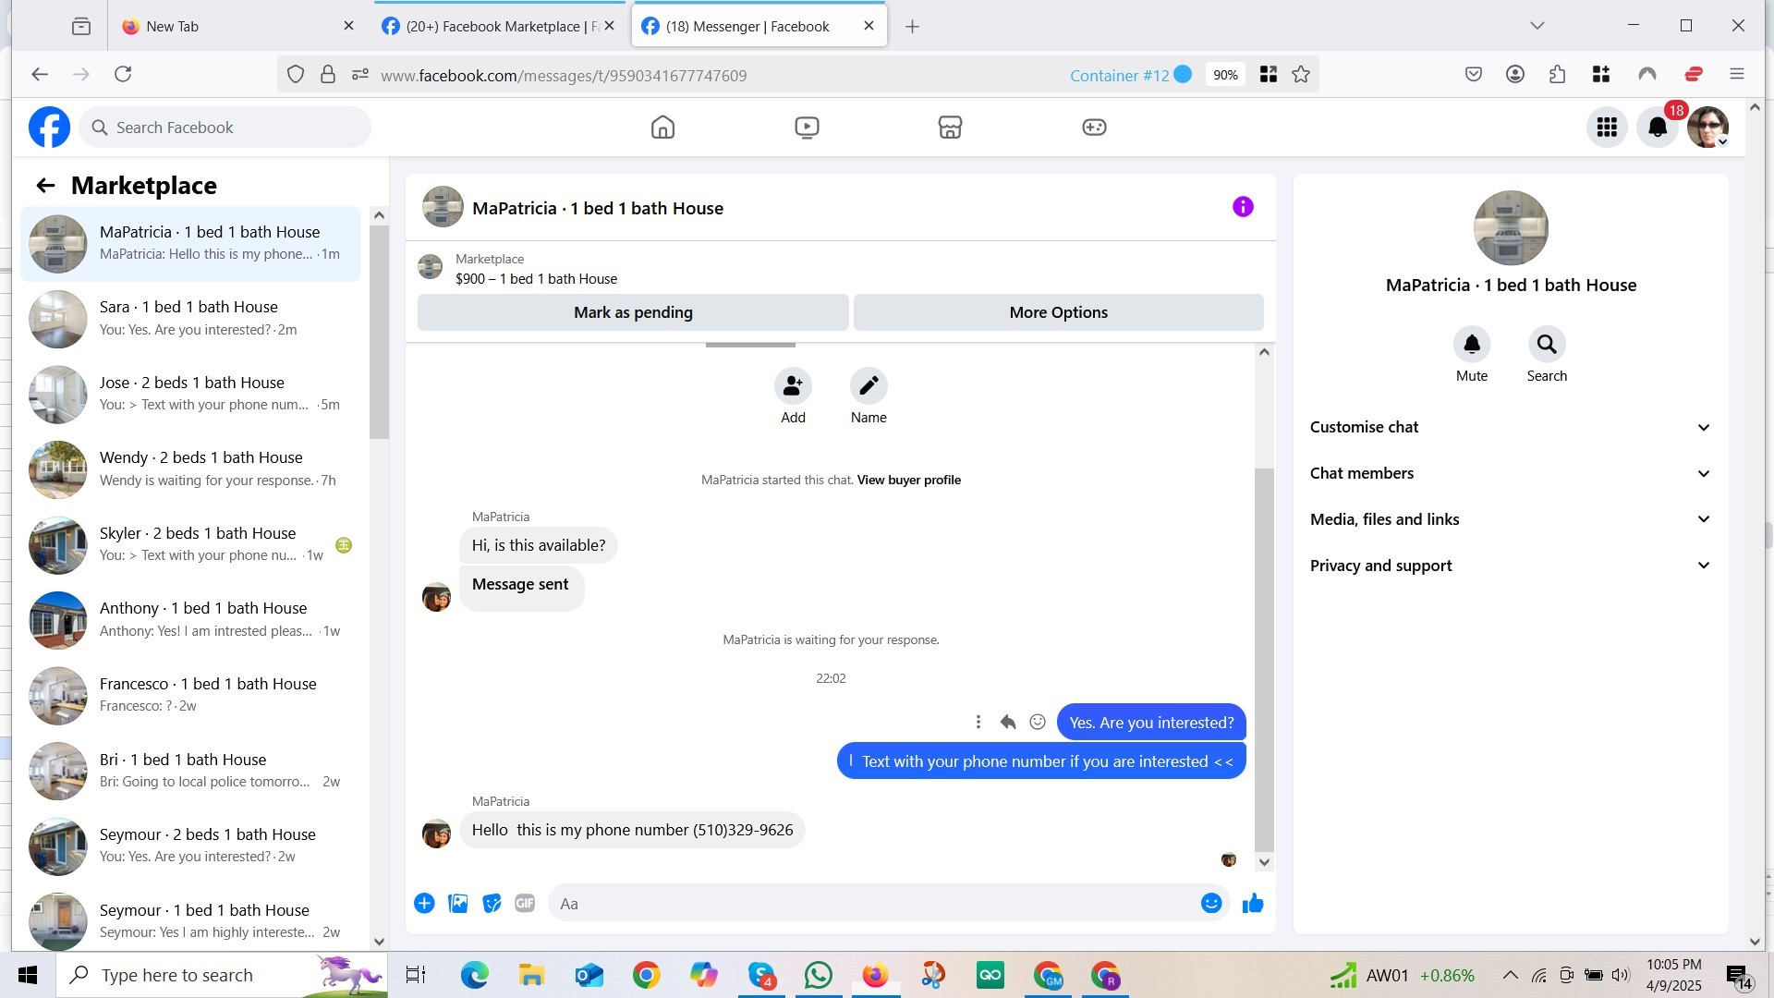
Task: Attach a photo to message
Action: pos(458,904)
